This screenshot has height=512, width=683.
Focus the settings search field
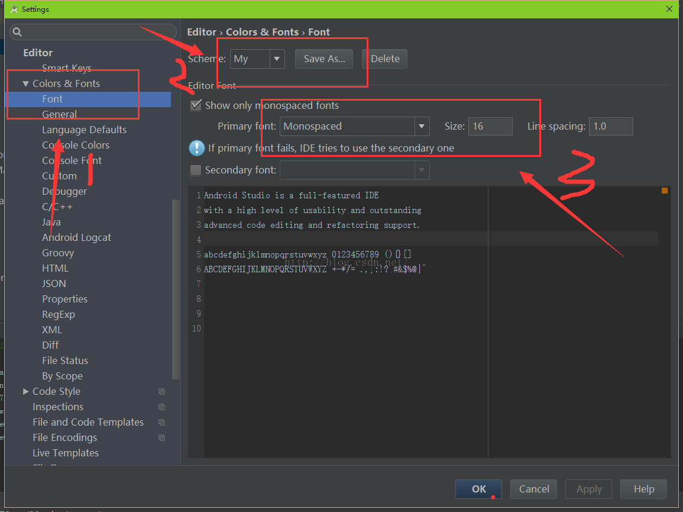[93, 32]
